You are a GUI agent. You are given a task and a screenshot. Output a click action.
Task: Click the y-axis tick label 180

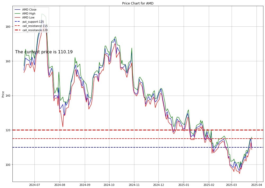click(8, 27)
